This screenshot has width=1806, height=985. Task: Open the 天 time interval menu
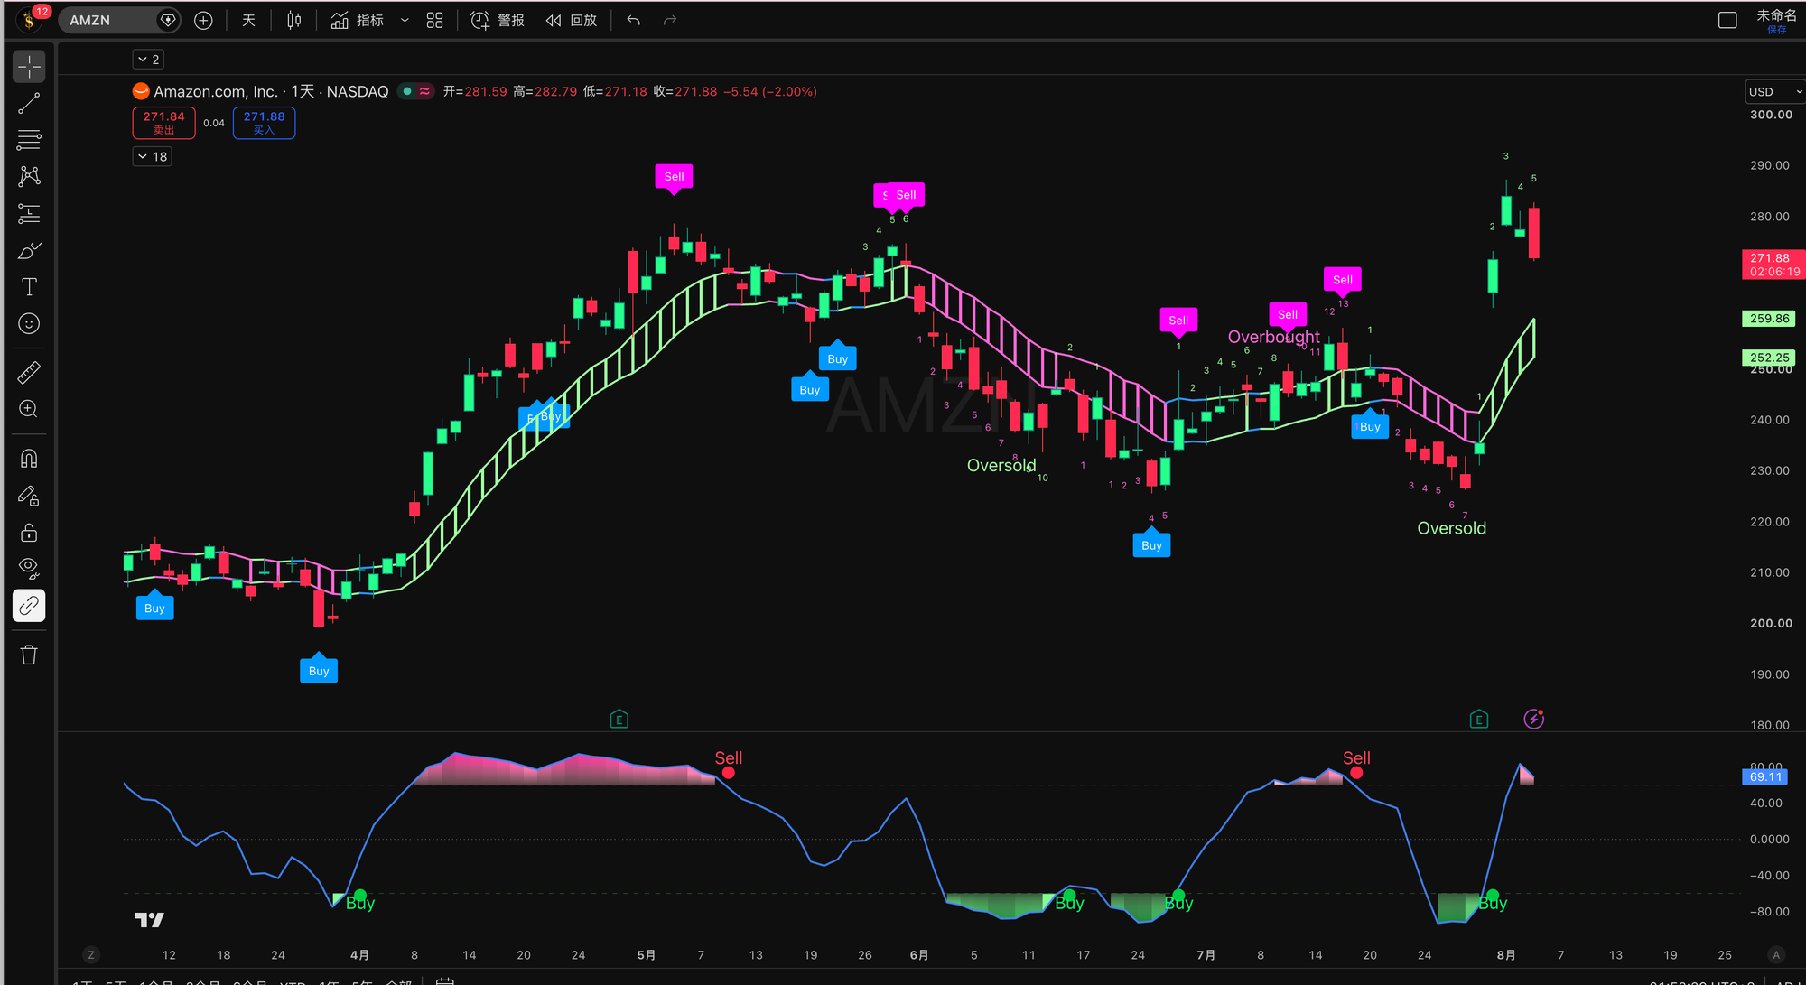coord(249,20)
